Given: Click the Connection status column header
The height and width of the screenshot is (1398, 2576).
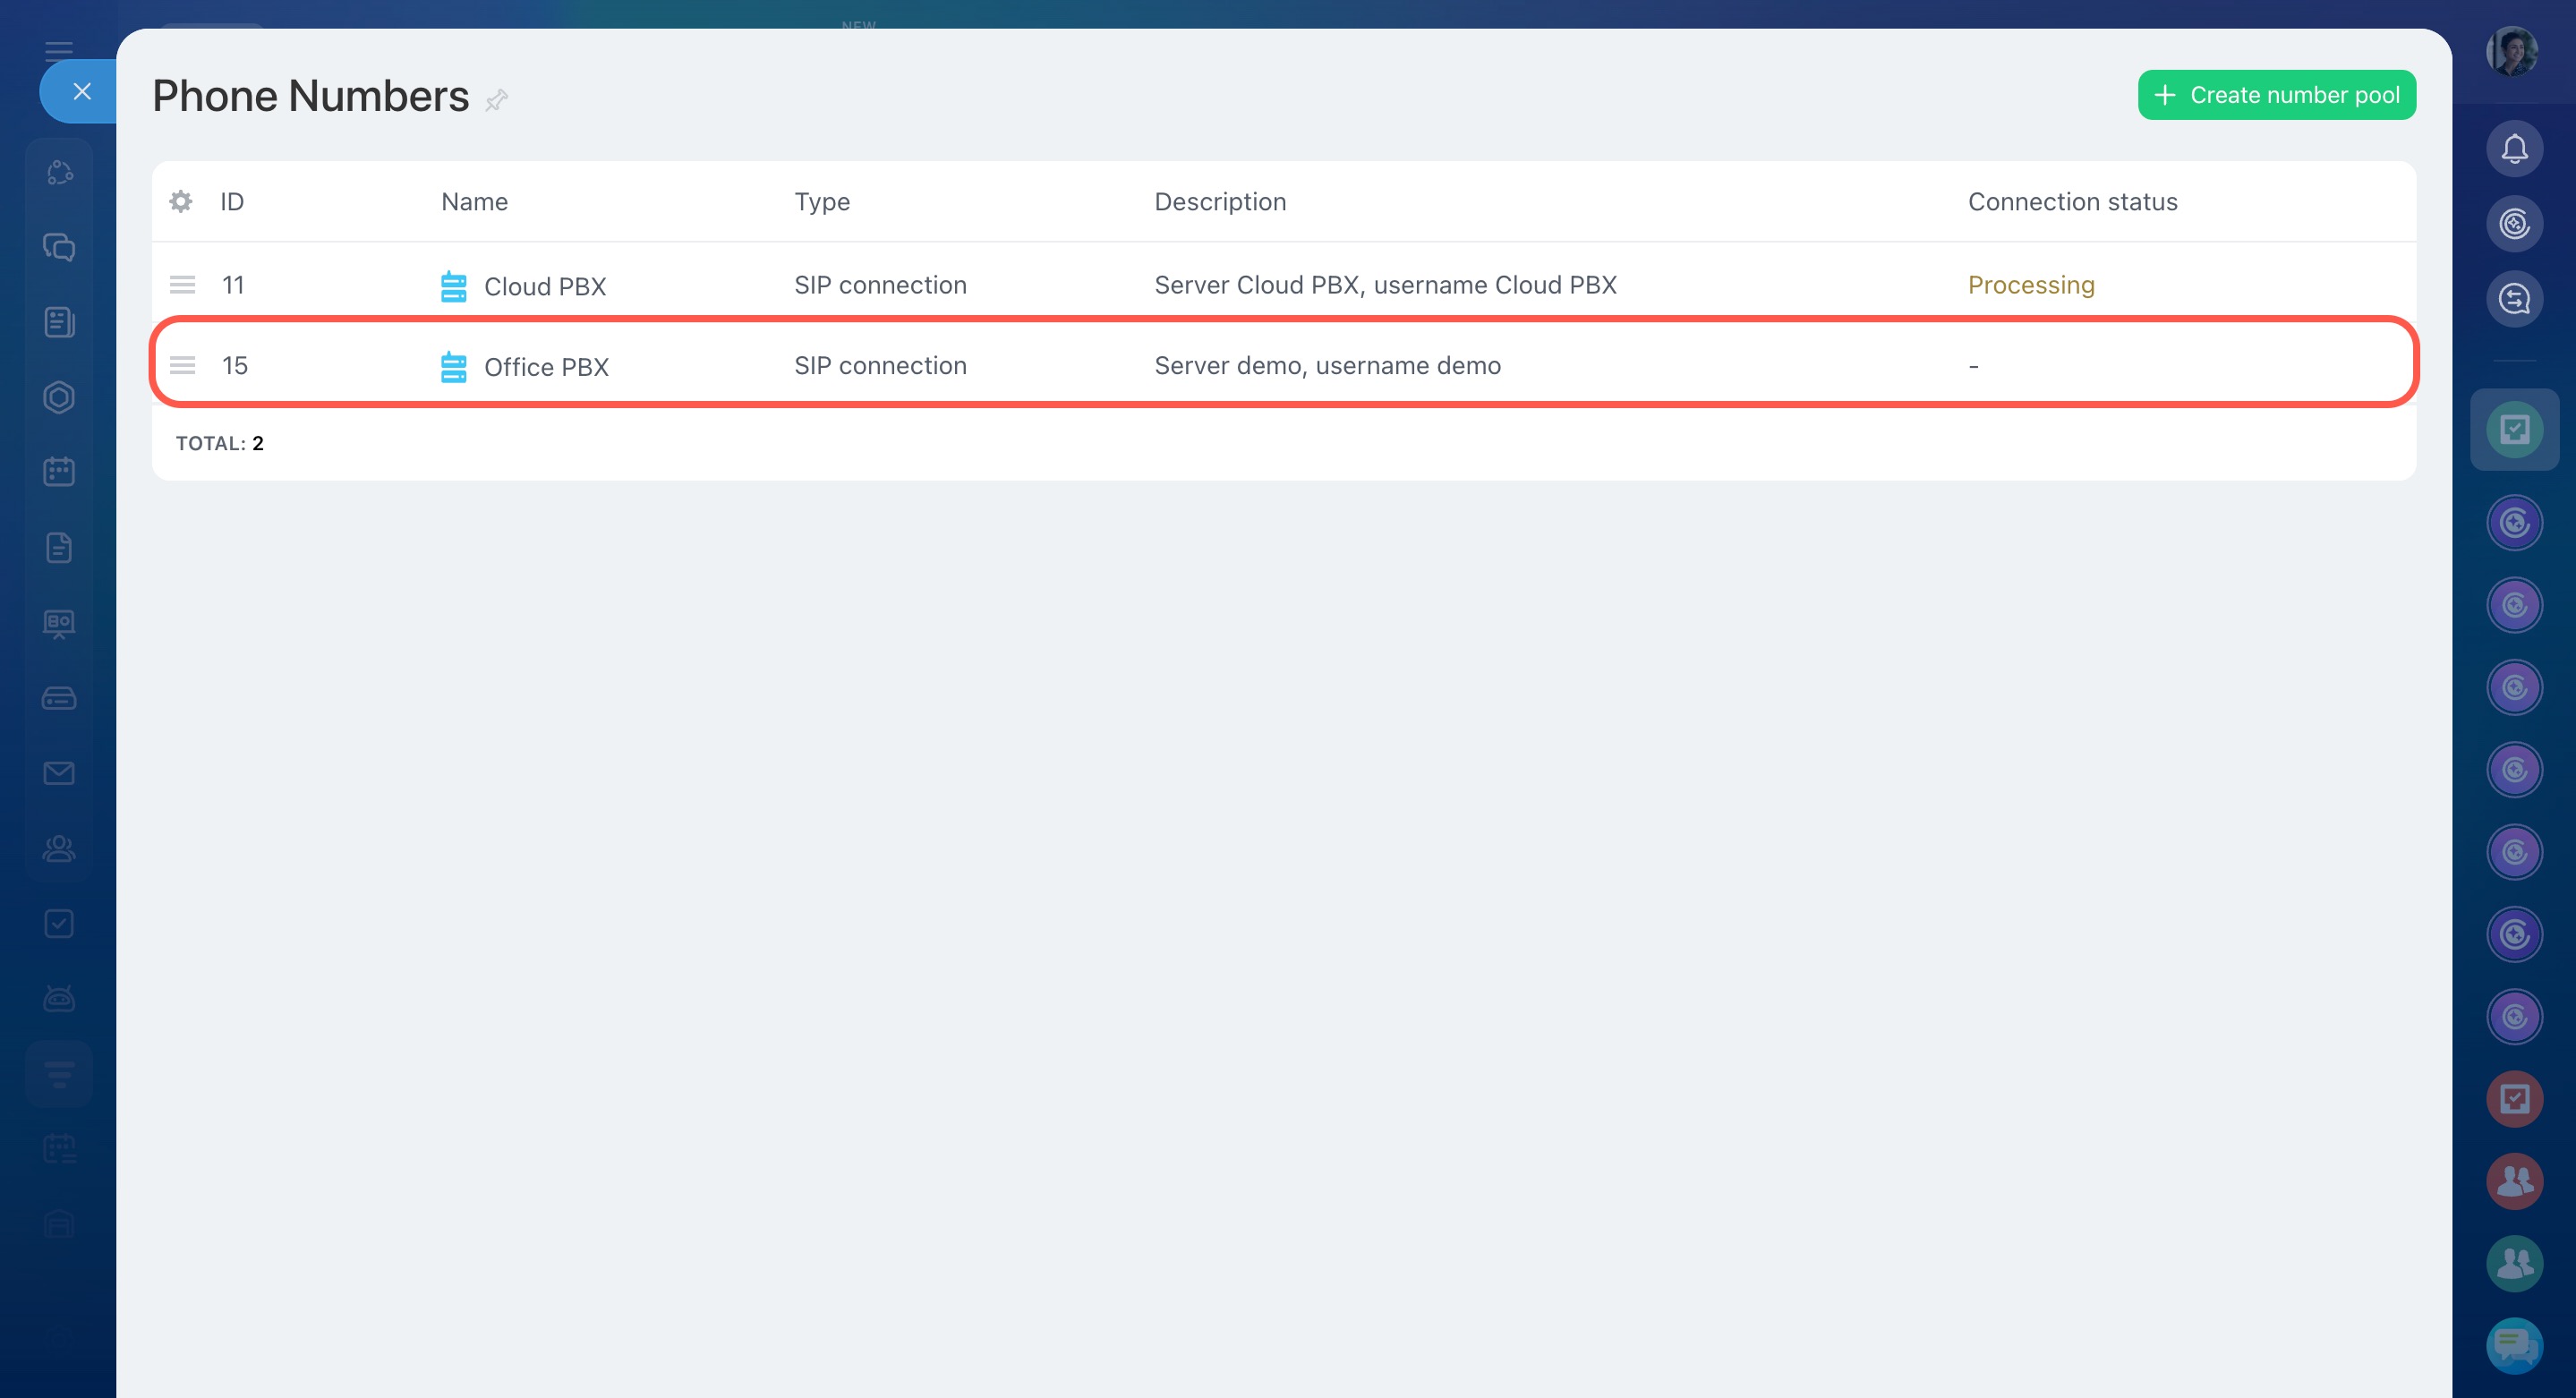Looking at the screenshot, I should pos(2072,202).
